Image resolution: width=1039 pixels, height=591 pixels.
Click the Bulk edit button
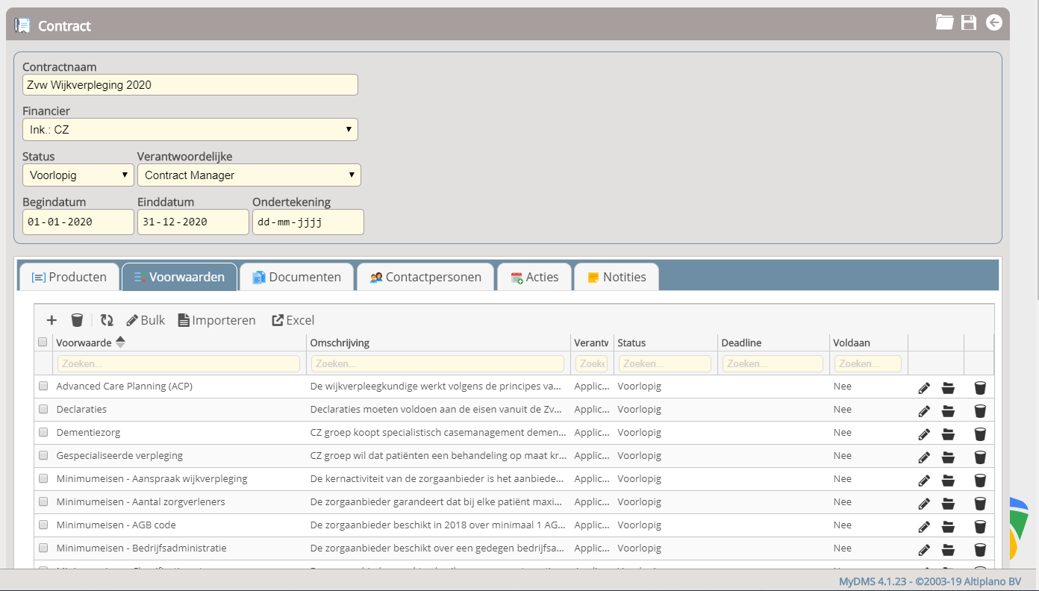point(146,320)
